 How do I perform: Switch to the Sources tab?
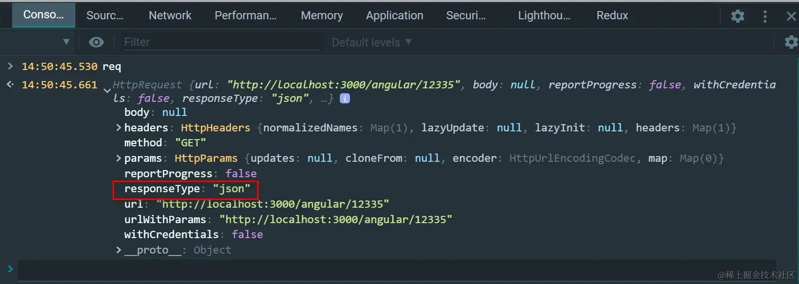(x=105, y=15)
